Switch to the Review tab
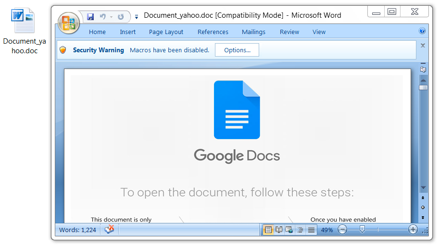The width and height of the screenshot is (439, 246). (289, 32)
